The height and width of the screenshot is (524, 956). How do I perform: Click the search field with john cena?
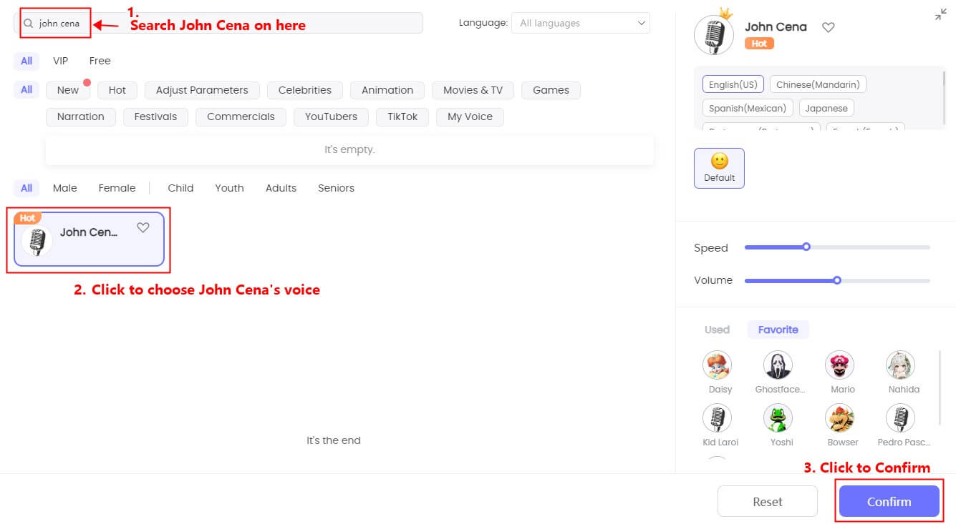pos(218,23)
